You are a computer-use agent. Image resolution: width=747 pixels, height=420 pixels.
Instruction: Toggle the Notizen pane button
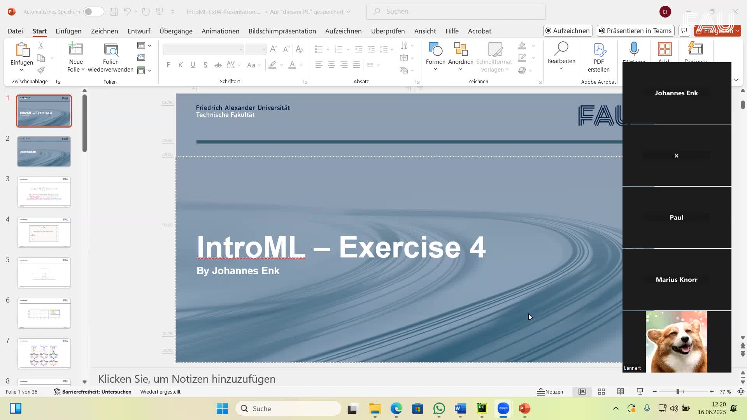pyautogui.click(x=550, y=392)
